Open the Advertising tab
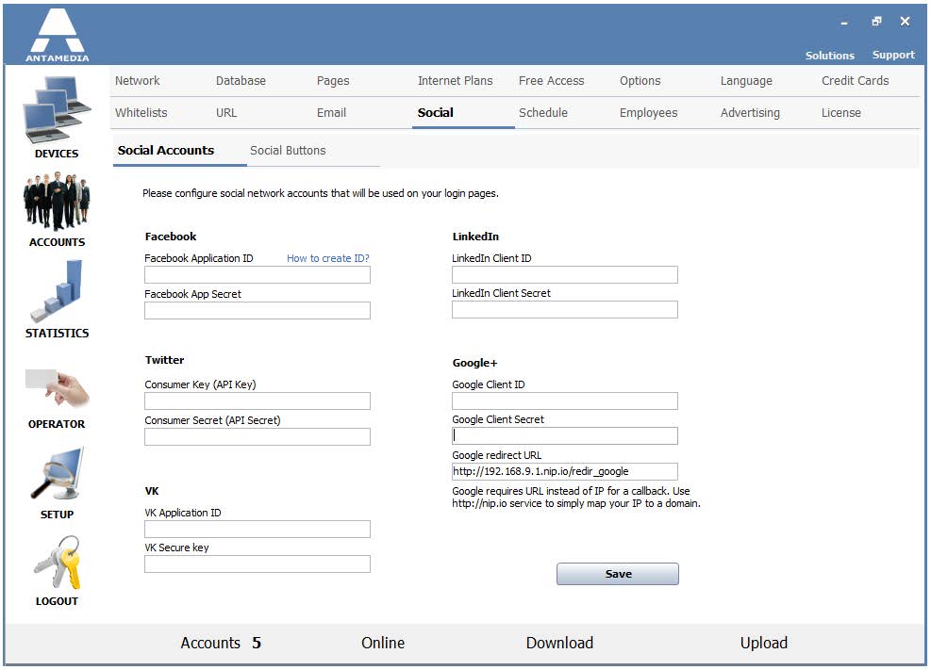The width and height of the screenshot is (931, 670). (750, 113)
